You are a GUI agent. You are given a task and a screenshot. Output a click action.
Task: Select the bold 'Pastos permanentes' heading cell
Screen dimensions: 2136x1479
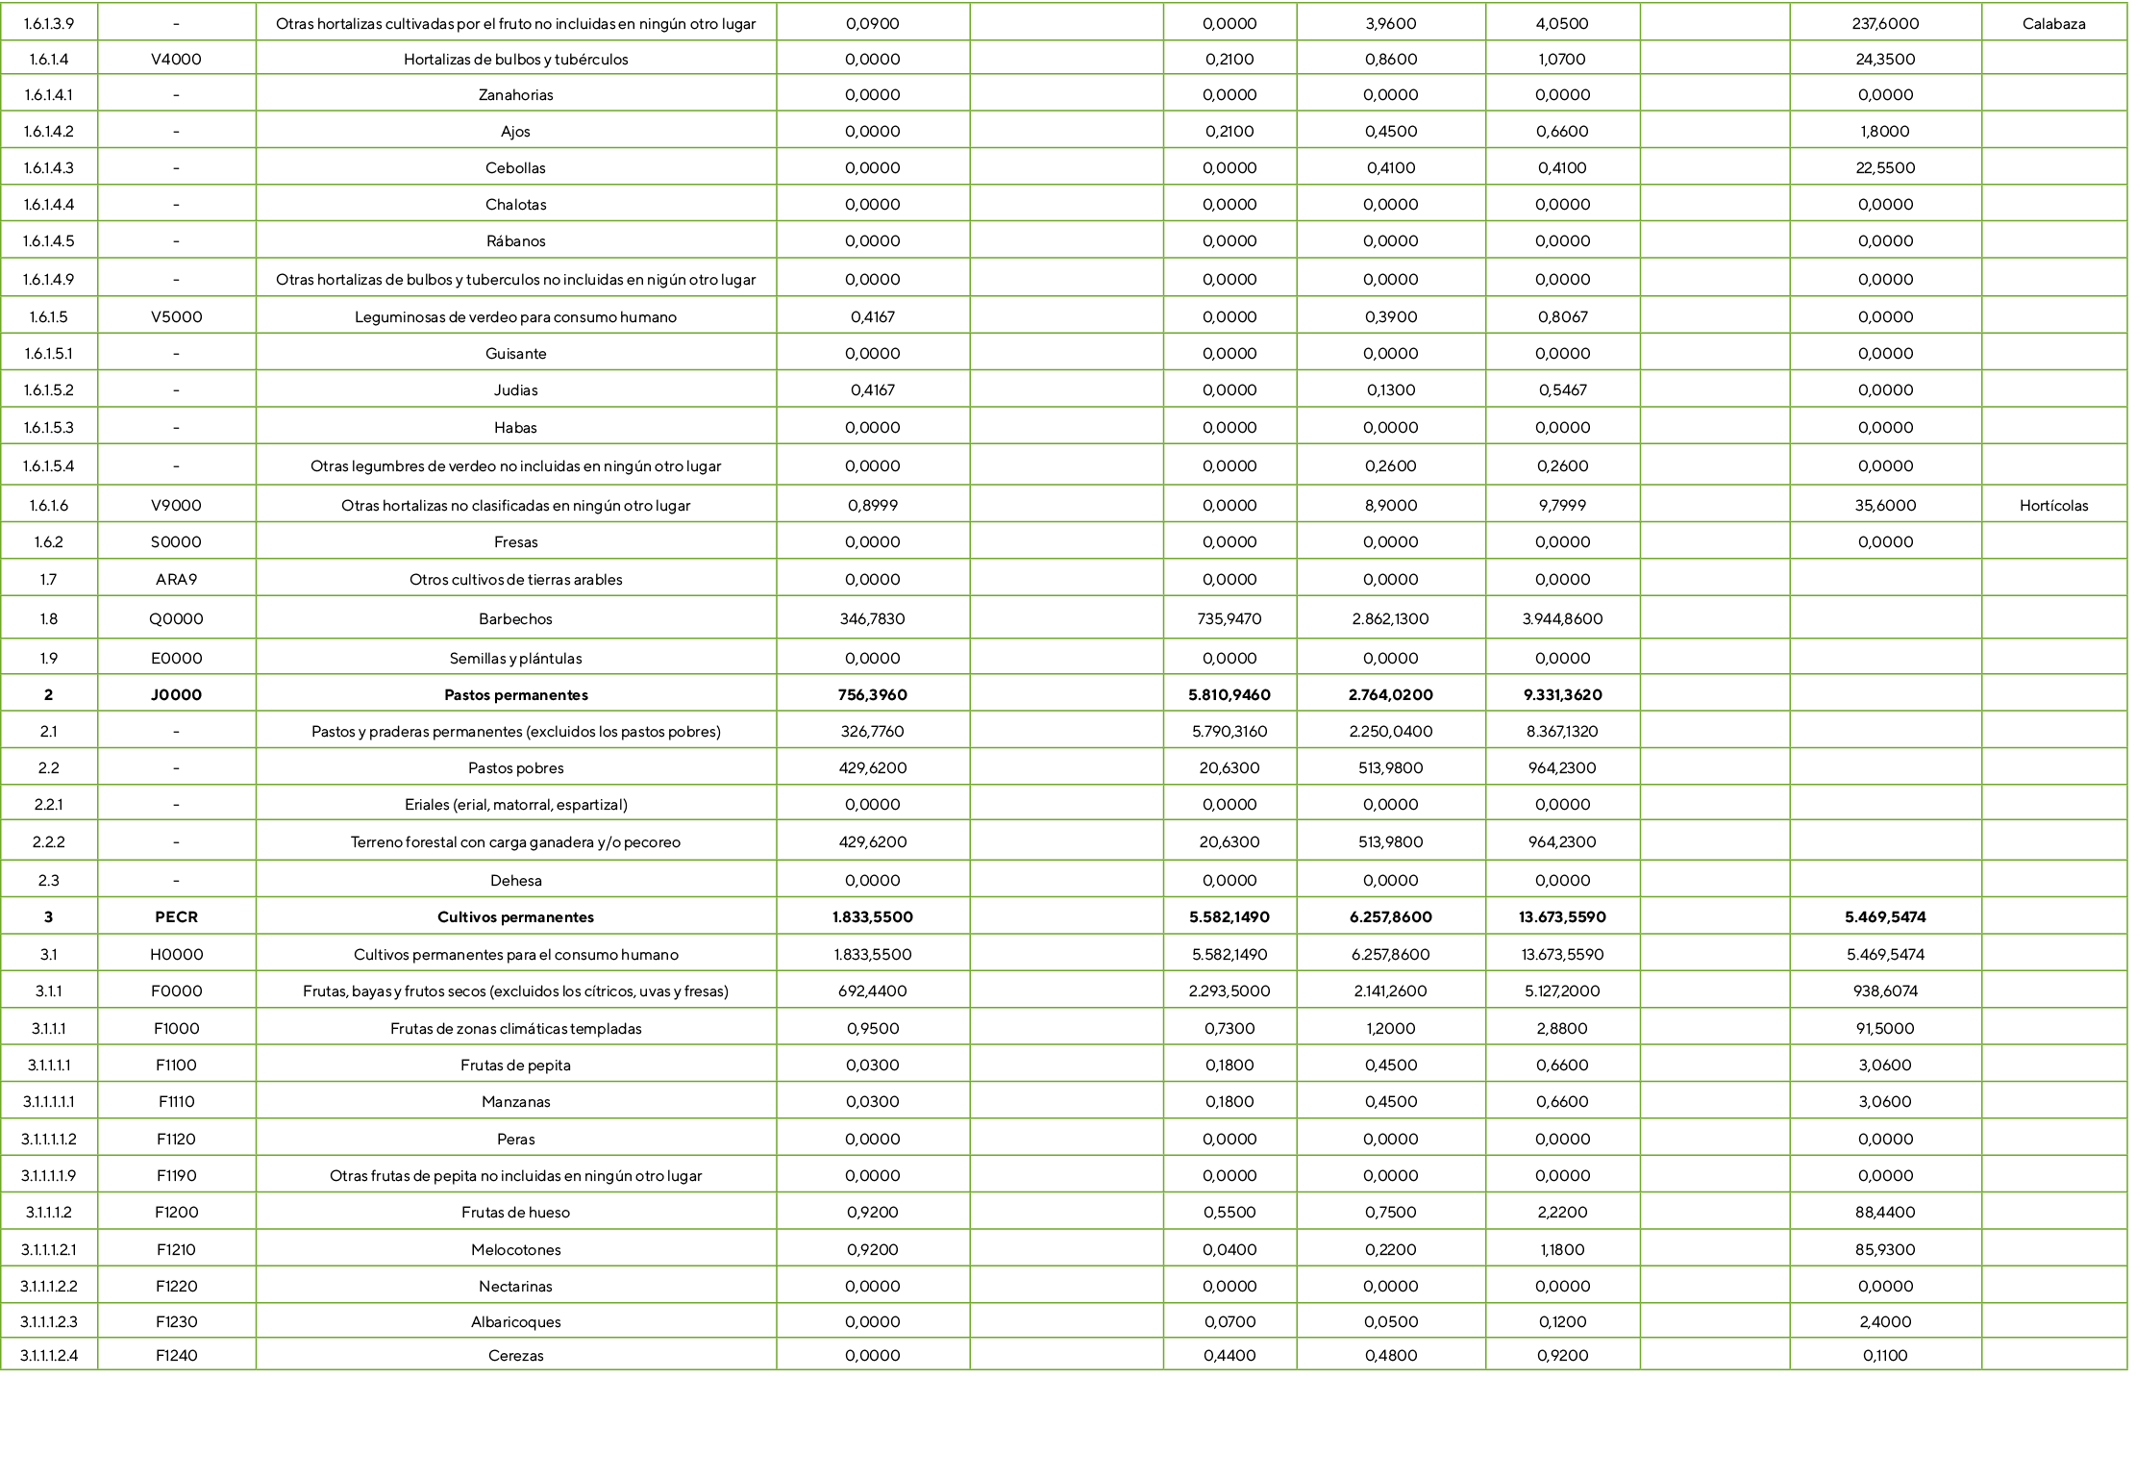[x=515, y=695]
